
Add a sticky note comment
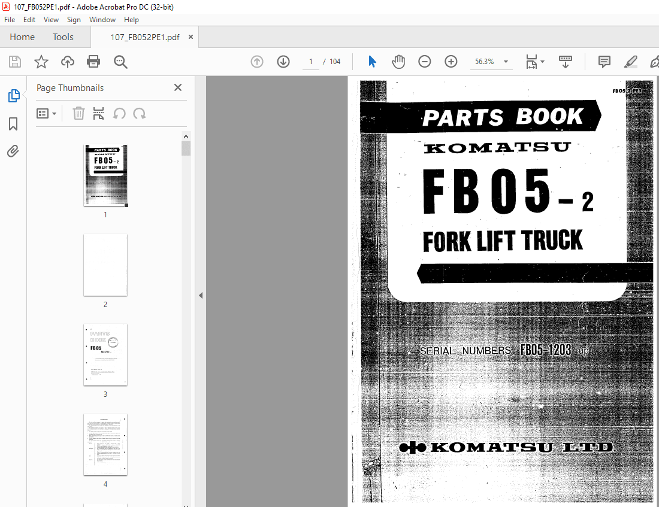click(603, 62)
